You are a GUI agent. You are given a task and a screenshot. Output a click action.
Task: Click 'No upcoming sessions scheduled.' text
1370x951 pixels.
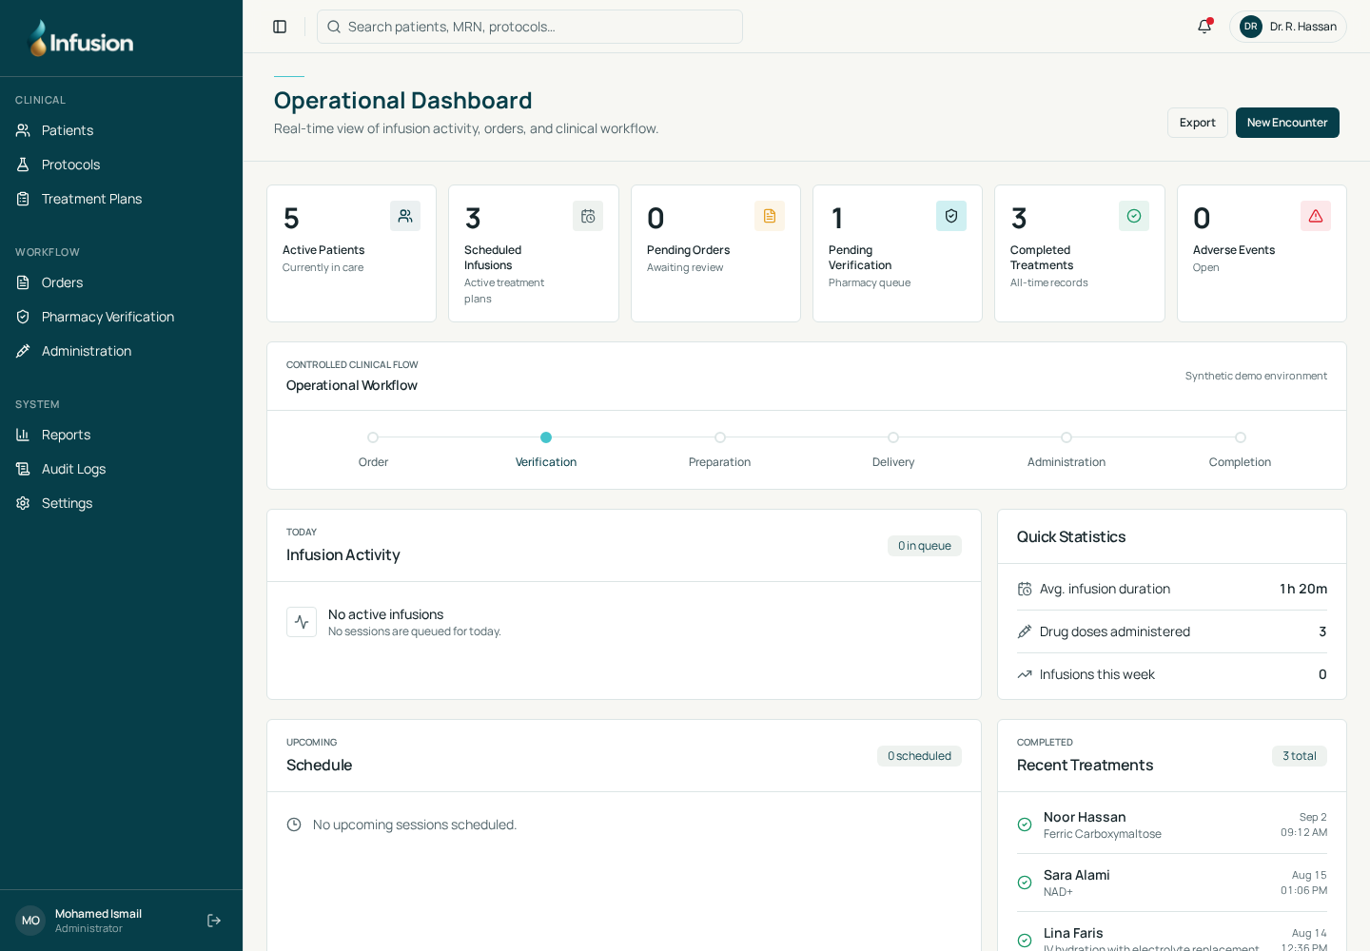(x=415, y=825)
